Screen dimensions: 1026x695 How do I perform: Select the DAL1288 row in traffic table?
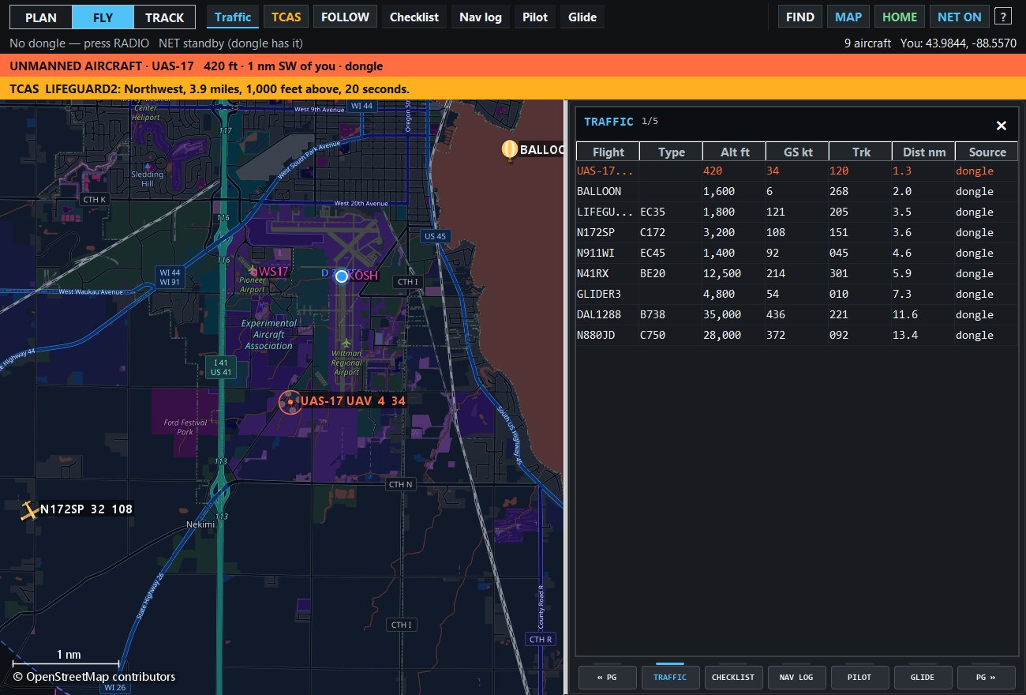pyautogui.click(x=796, y=314)
